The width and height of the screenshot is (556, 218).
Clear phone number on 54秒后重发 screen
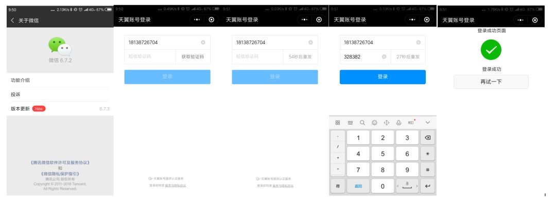310,43
